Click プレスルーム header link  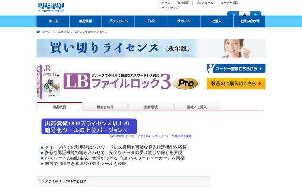[x=204, y=3]
